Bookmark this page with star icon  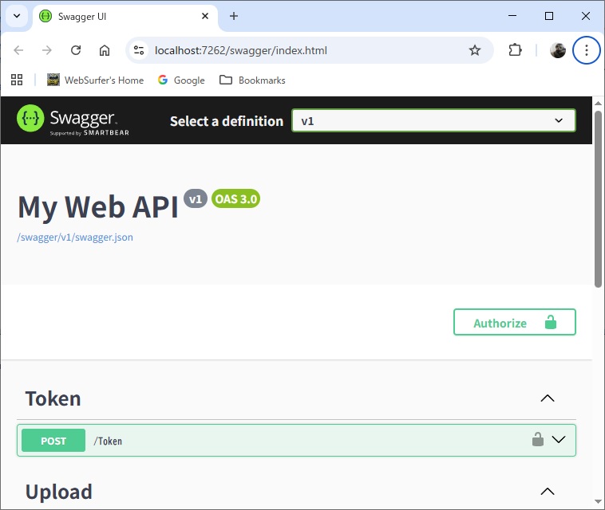(475, 50)
